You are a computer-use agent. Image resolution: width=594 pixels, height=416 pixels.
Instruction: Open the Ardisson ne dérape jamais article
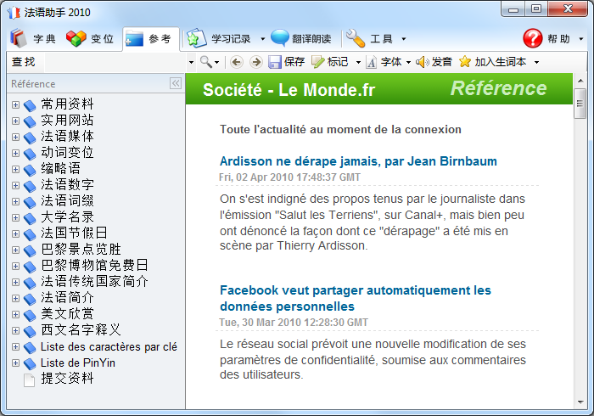357,161
